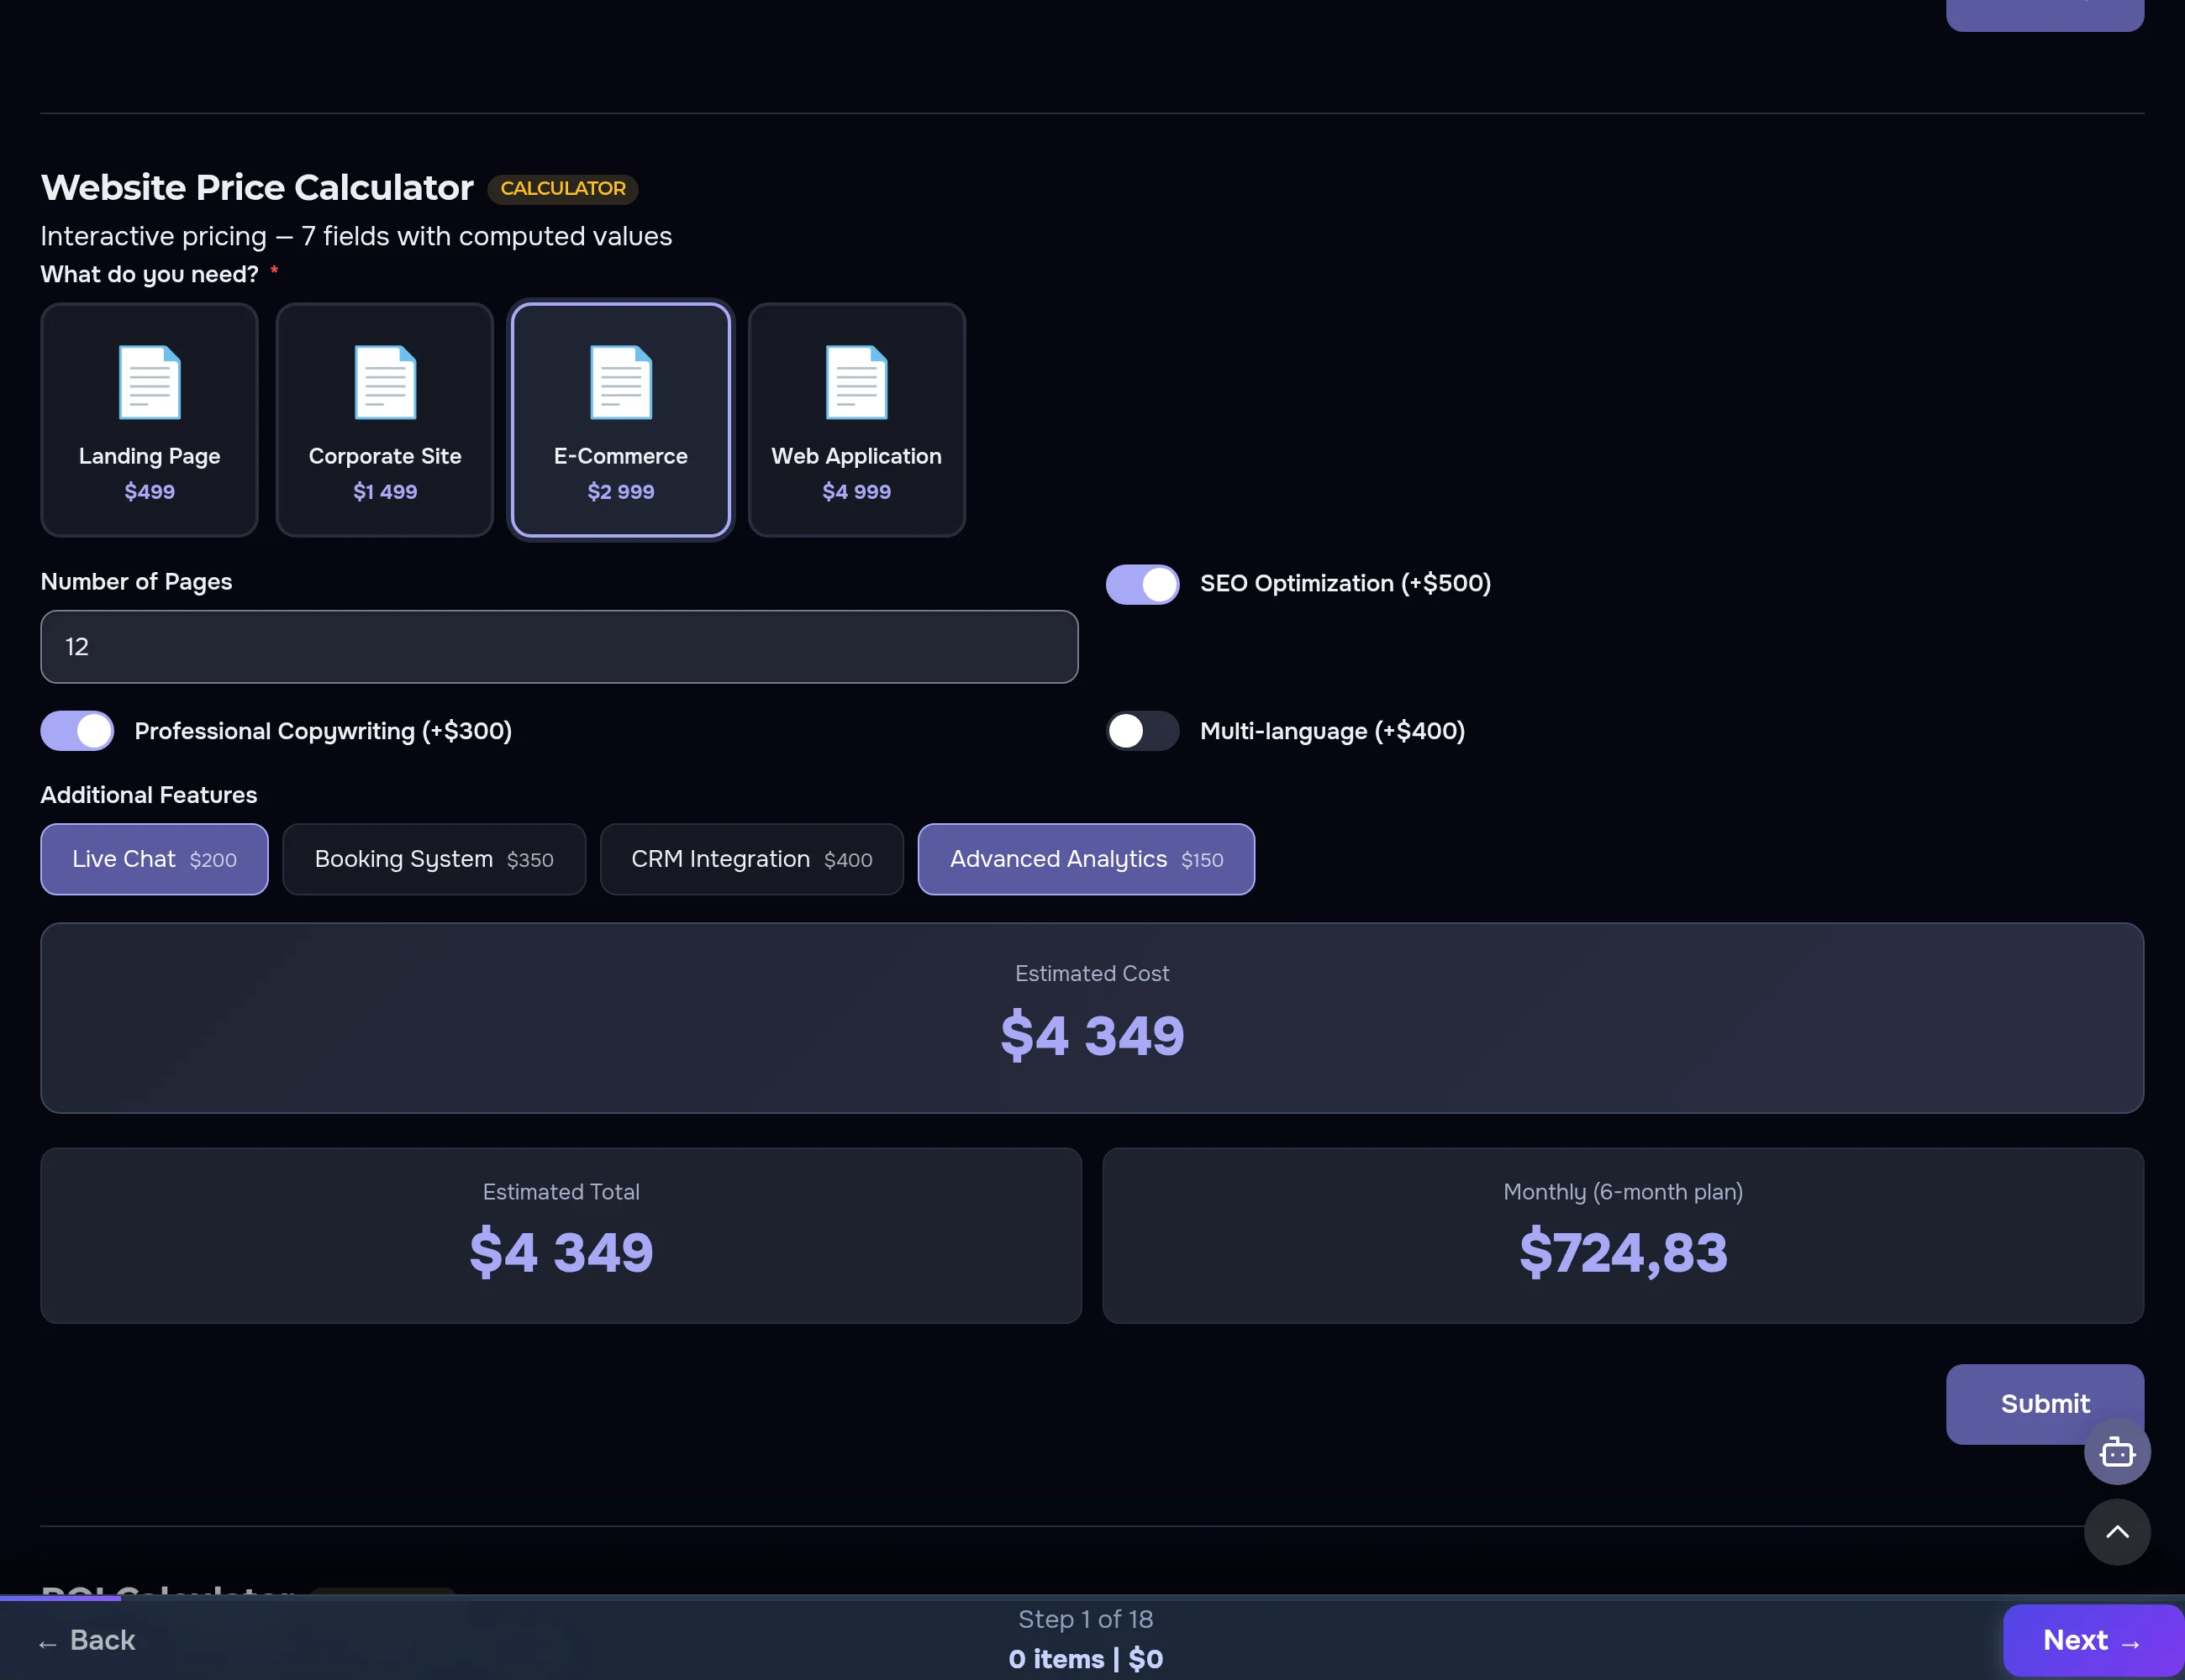The width and height of the screenshot is (2185, 1680).
Task: Click the Number of Pages label
Action: pyautogui.click(x=136, y=582)
